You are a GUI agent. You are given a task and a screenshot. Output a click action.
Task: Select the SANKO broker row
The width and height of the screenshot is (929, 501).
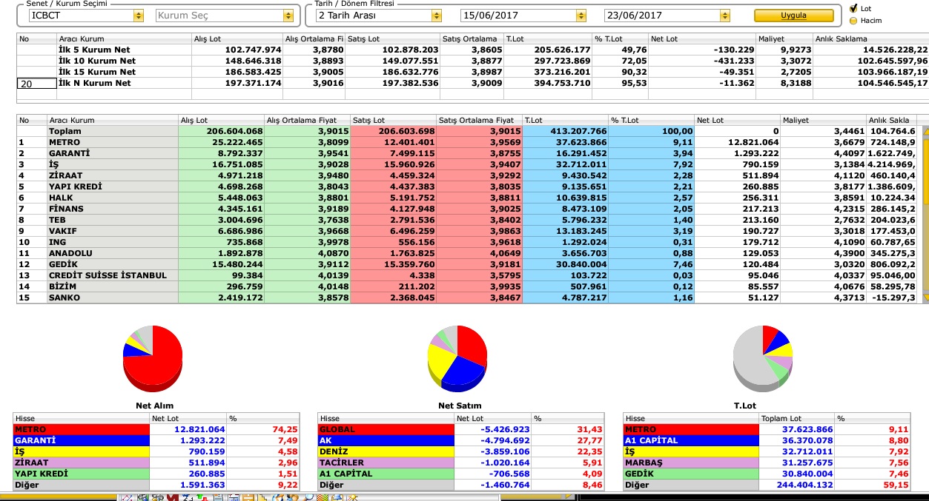point(467,297)
